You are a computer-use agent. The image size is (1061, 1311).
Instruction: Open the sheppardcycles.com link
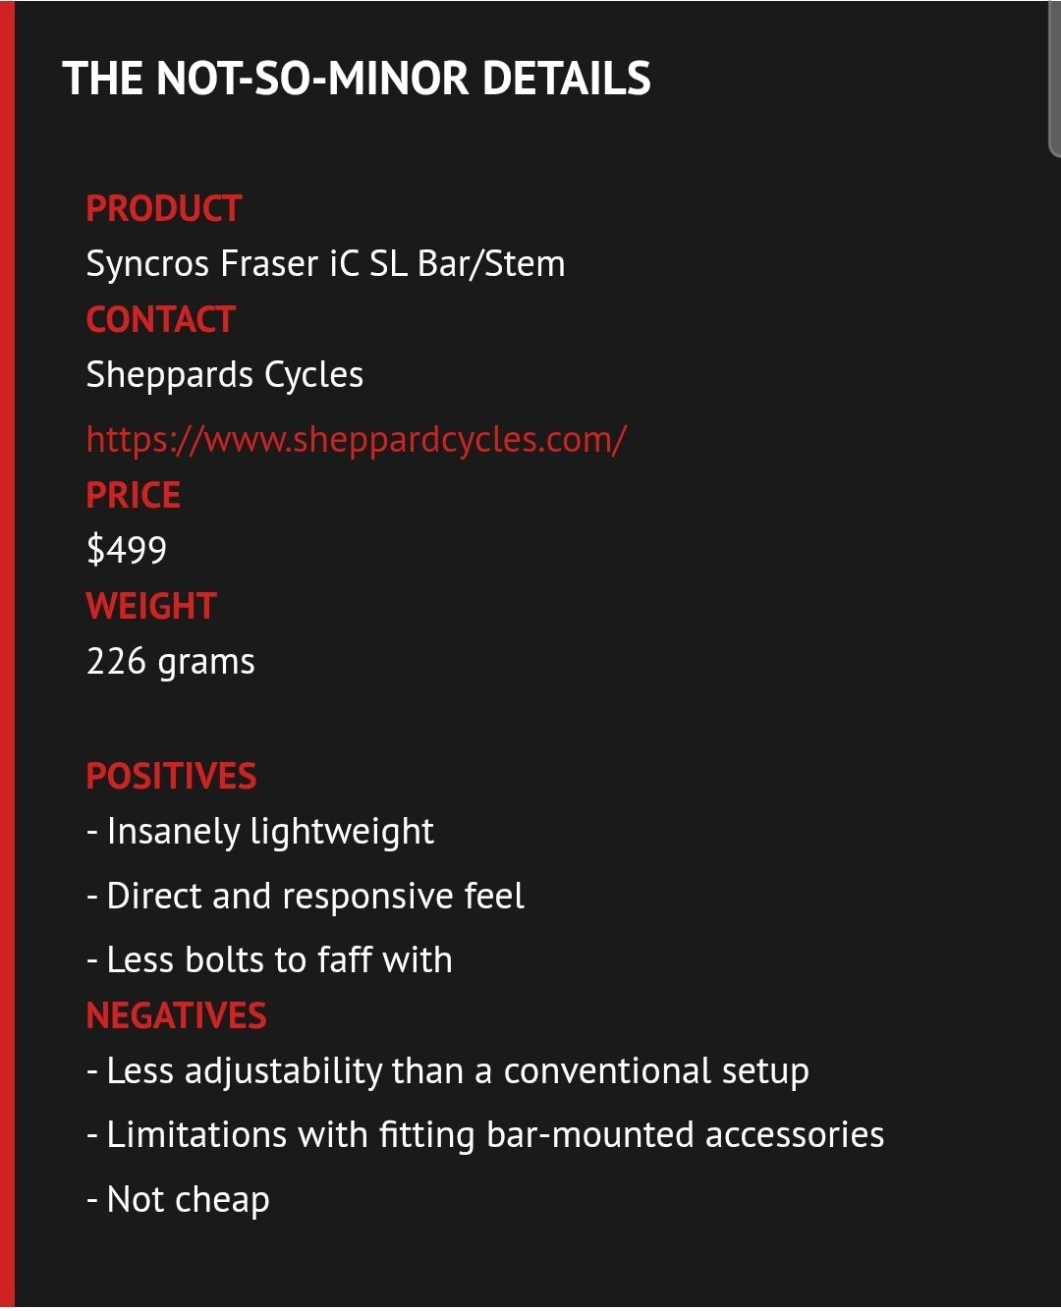(x=356, y=440)
